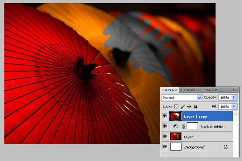Select the Background layer name

pyautogui.click(x=194, y=147)
